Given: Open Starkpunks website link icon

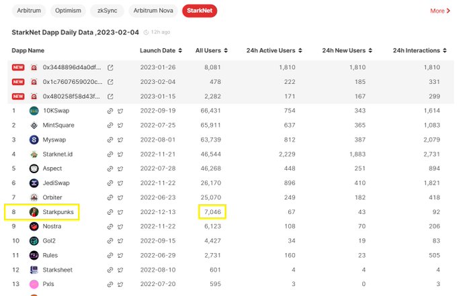Looking at the screenshot, I should [110, 212].
